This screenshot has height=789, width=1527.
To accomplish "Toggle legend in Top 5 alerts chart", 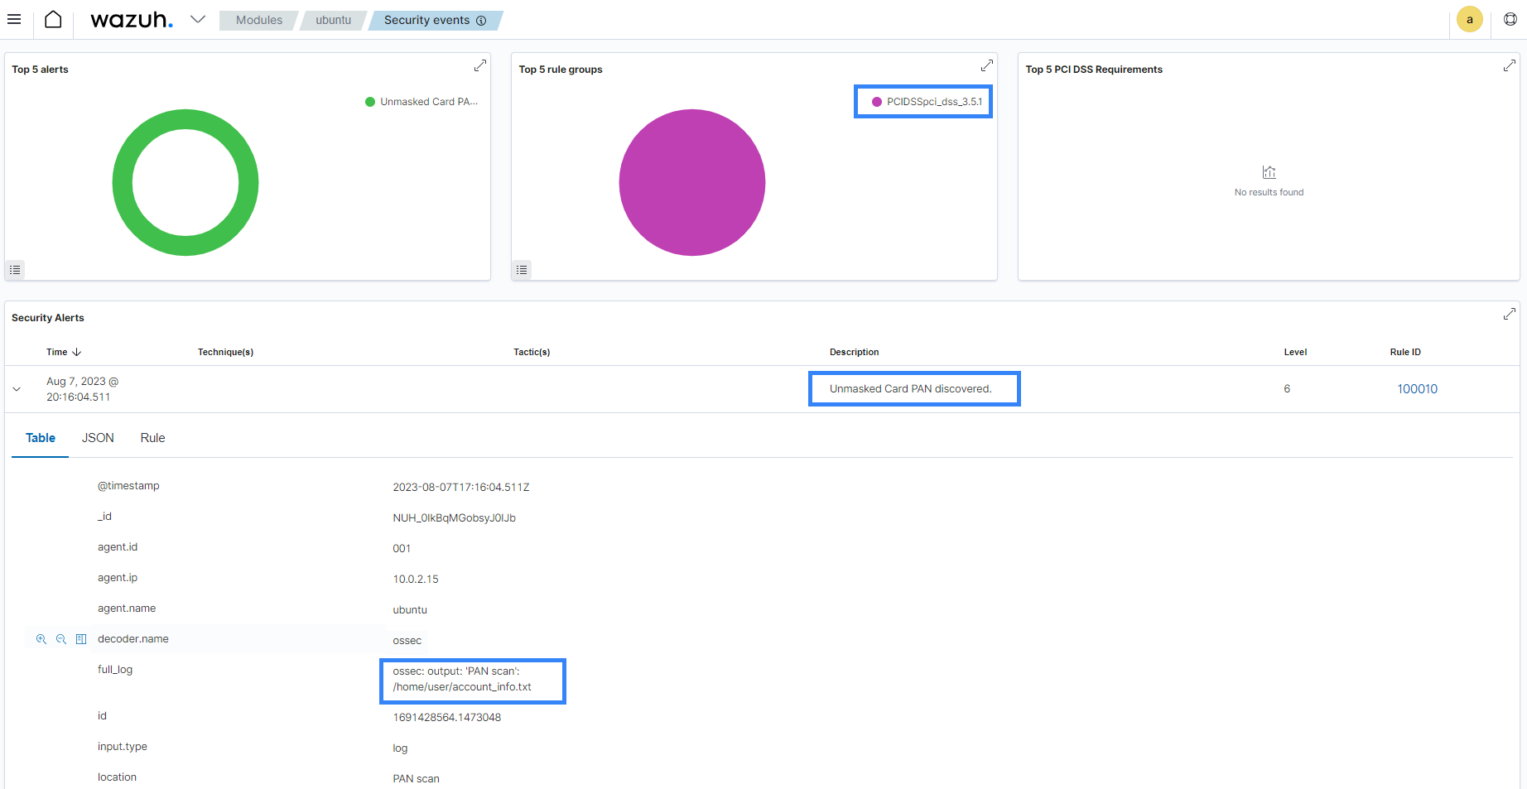I will 15,270.
